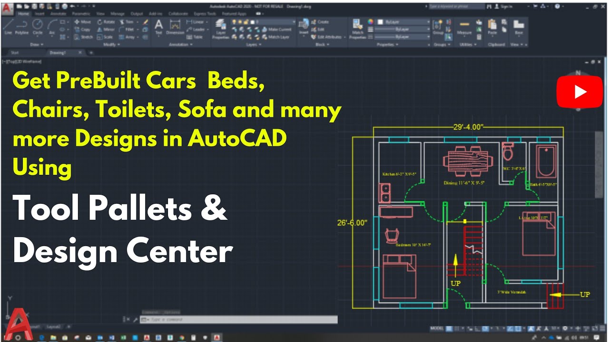Open AutoCAD from the Windows taskbar

click(x=217, y=337)
